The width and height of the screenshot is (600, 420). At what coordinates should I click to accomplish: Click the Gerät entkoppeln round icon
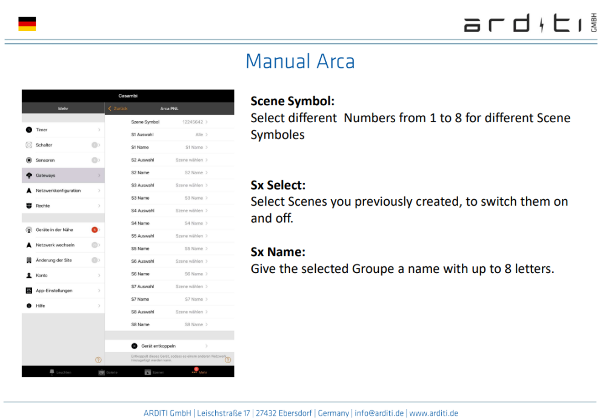point(135,346)
